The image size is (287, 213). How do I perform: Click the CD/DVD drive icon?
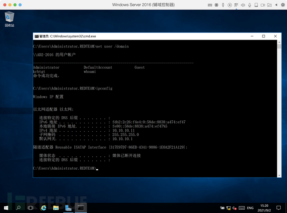pos(230,5)
